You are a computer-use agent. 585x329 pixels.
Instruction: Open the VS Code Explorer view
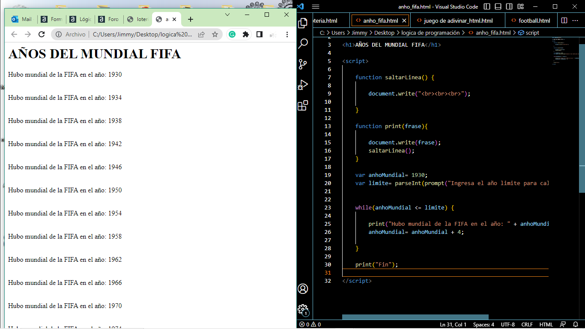pyautogui.click(x=303, y=23)
